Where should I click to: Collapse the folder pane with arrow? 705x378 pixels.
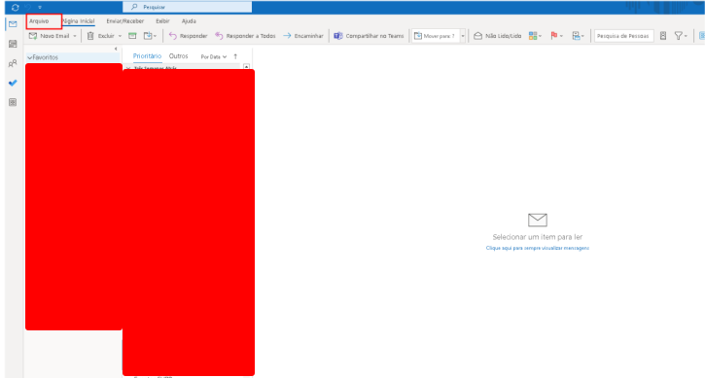(116, 49)
